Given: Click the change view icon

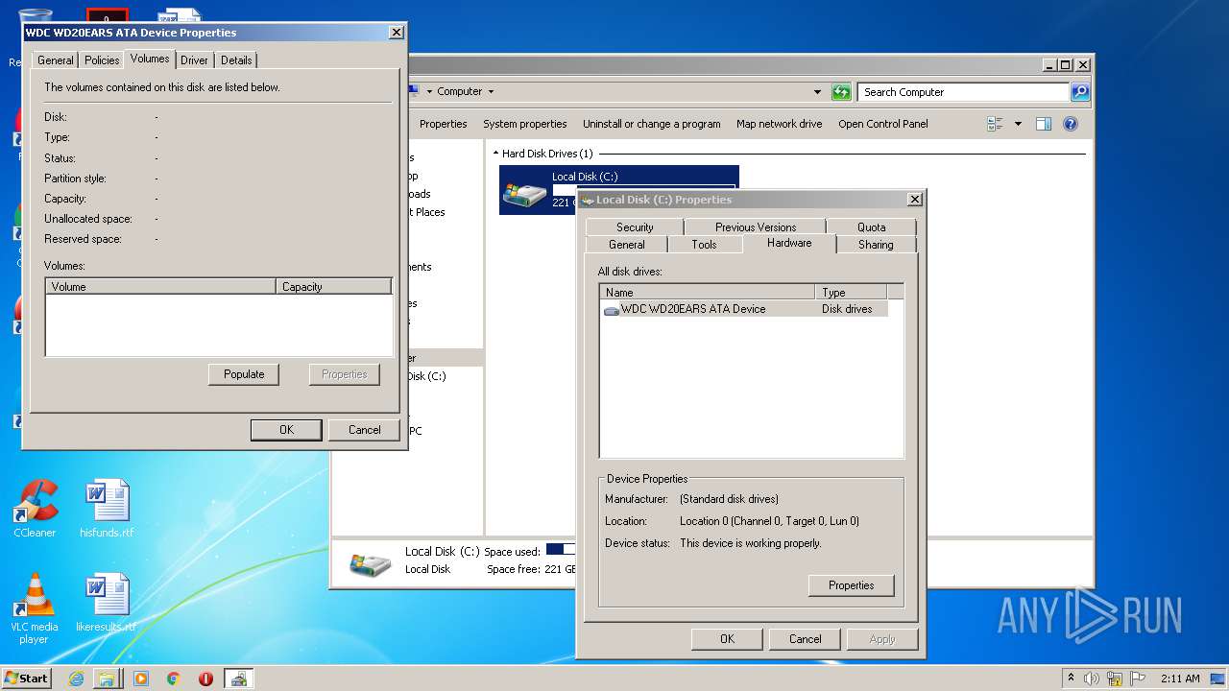Looking at the screenshot, I should (x=995, y=124).
